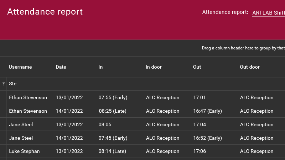The height and width of the screenshot is (160, 285).
Task: Select Ethan Stevenson's 13/01/2022 row
Action: [x=28, y=97]
